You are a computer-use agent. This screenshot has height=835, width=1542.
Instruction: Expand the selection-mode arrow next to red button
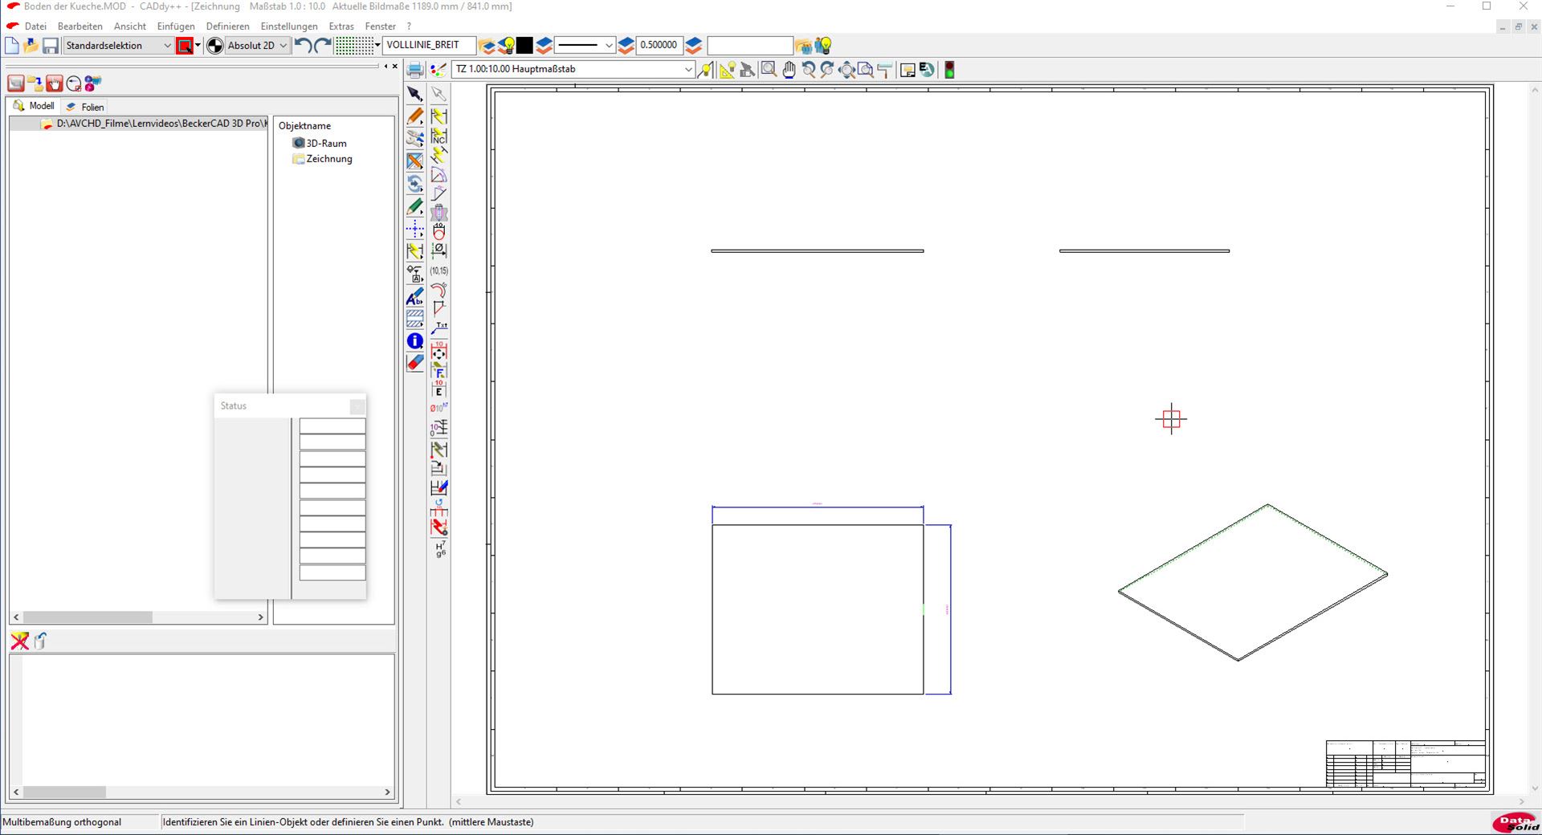coord(198,46)
